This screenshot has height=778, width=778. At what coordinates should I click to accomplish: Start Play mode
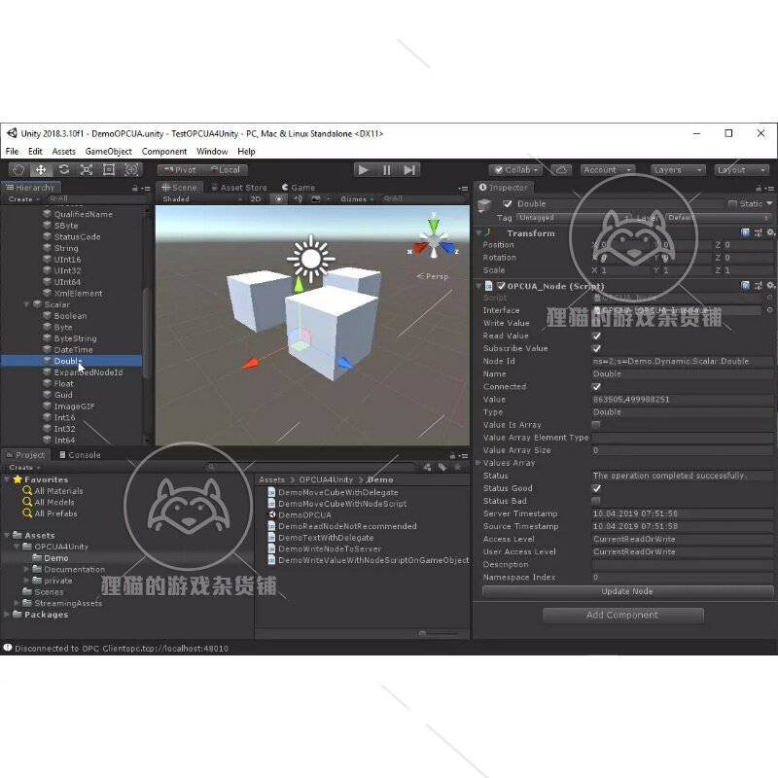363,170
